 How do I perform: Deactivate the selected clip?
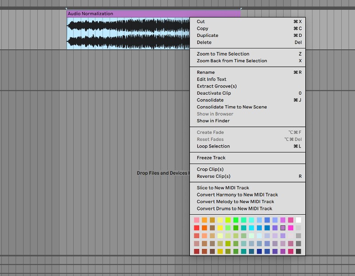point(214,93)
